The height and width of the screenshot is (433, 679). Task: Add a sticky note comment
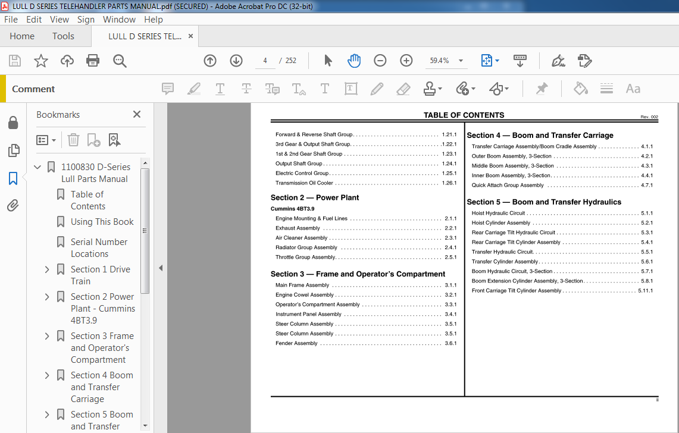coord(168,89)
